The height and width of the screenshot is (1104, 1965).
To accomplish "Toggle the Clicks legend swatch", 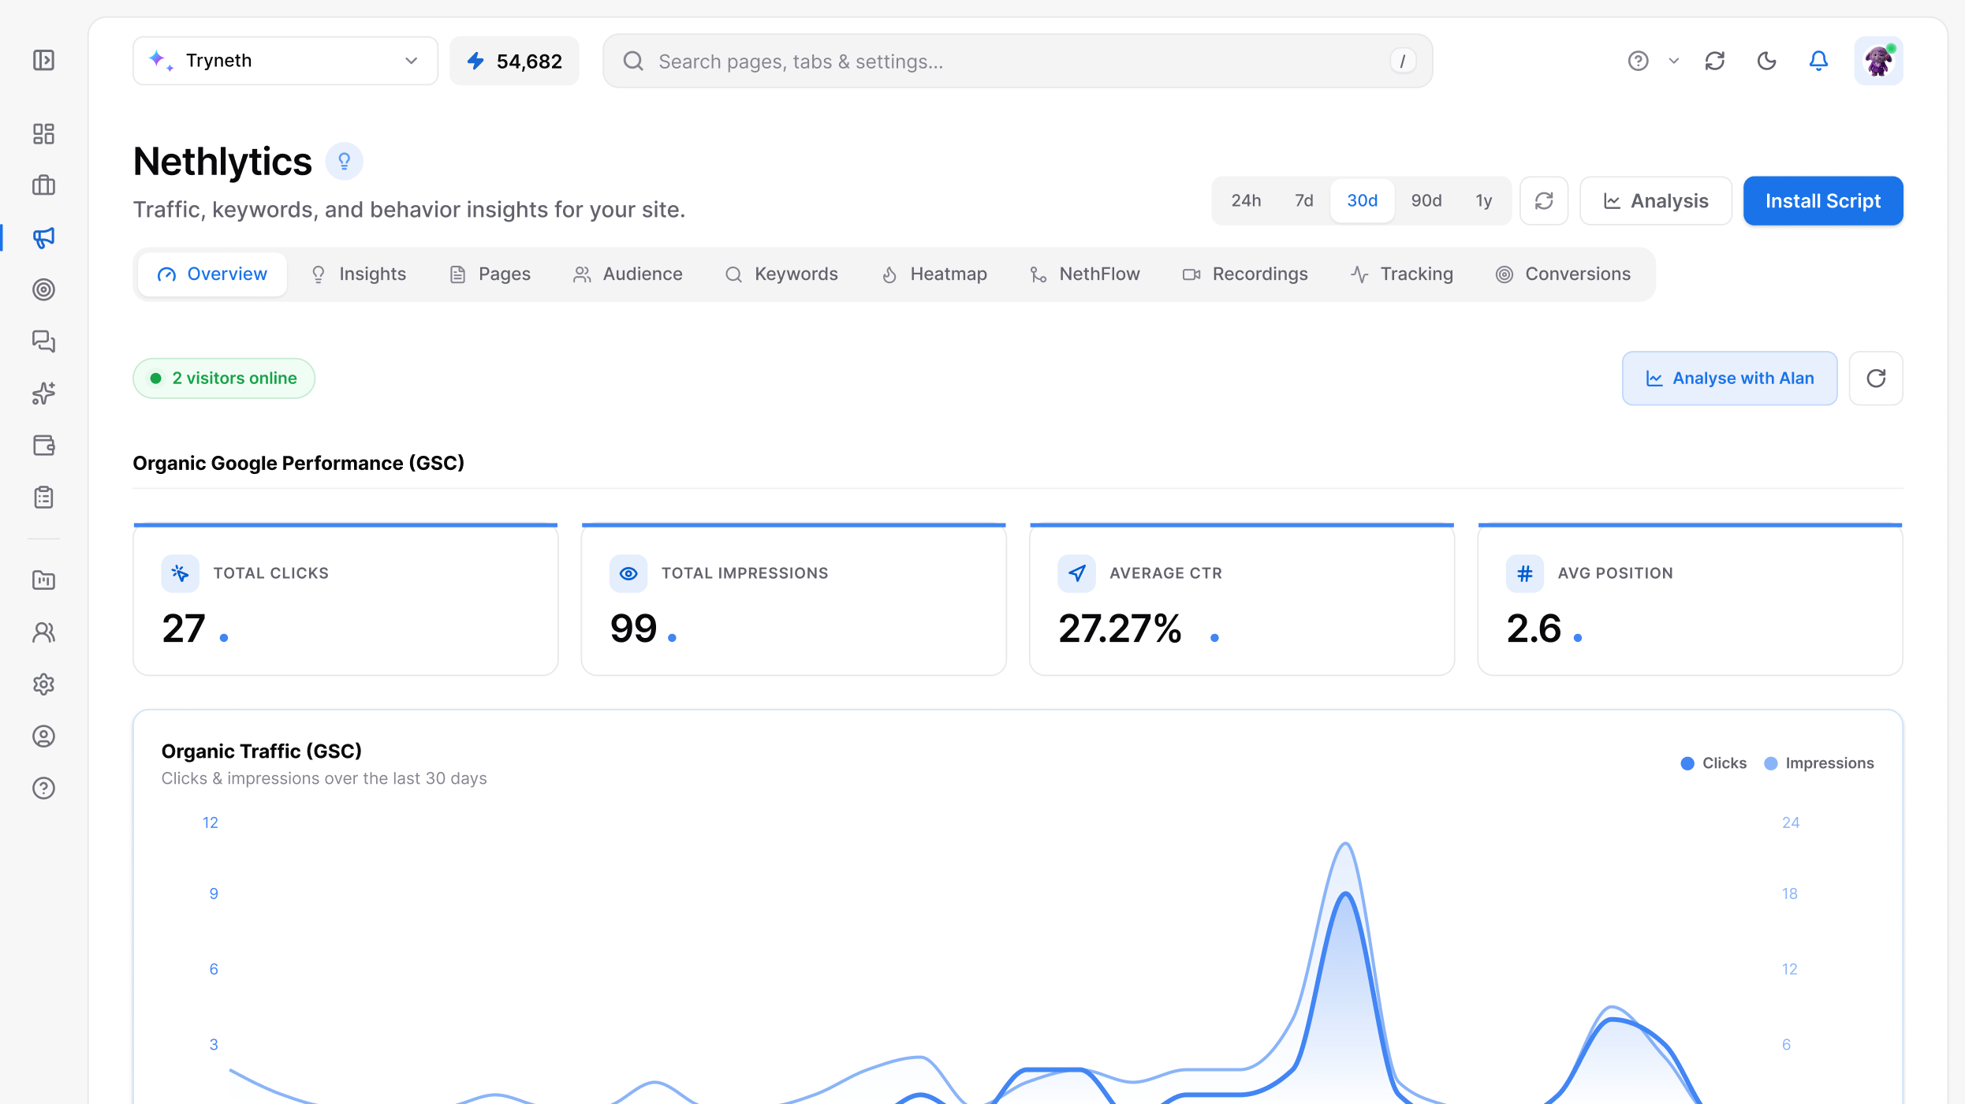I will [1687, 763].
